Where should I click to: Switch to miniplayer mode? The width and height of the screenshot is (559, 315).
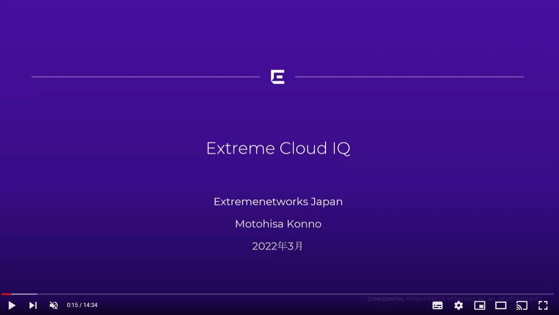(480, 305)
